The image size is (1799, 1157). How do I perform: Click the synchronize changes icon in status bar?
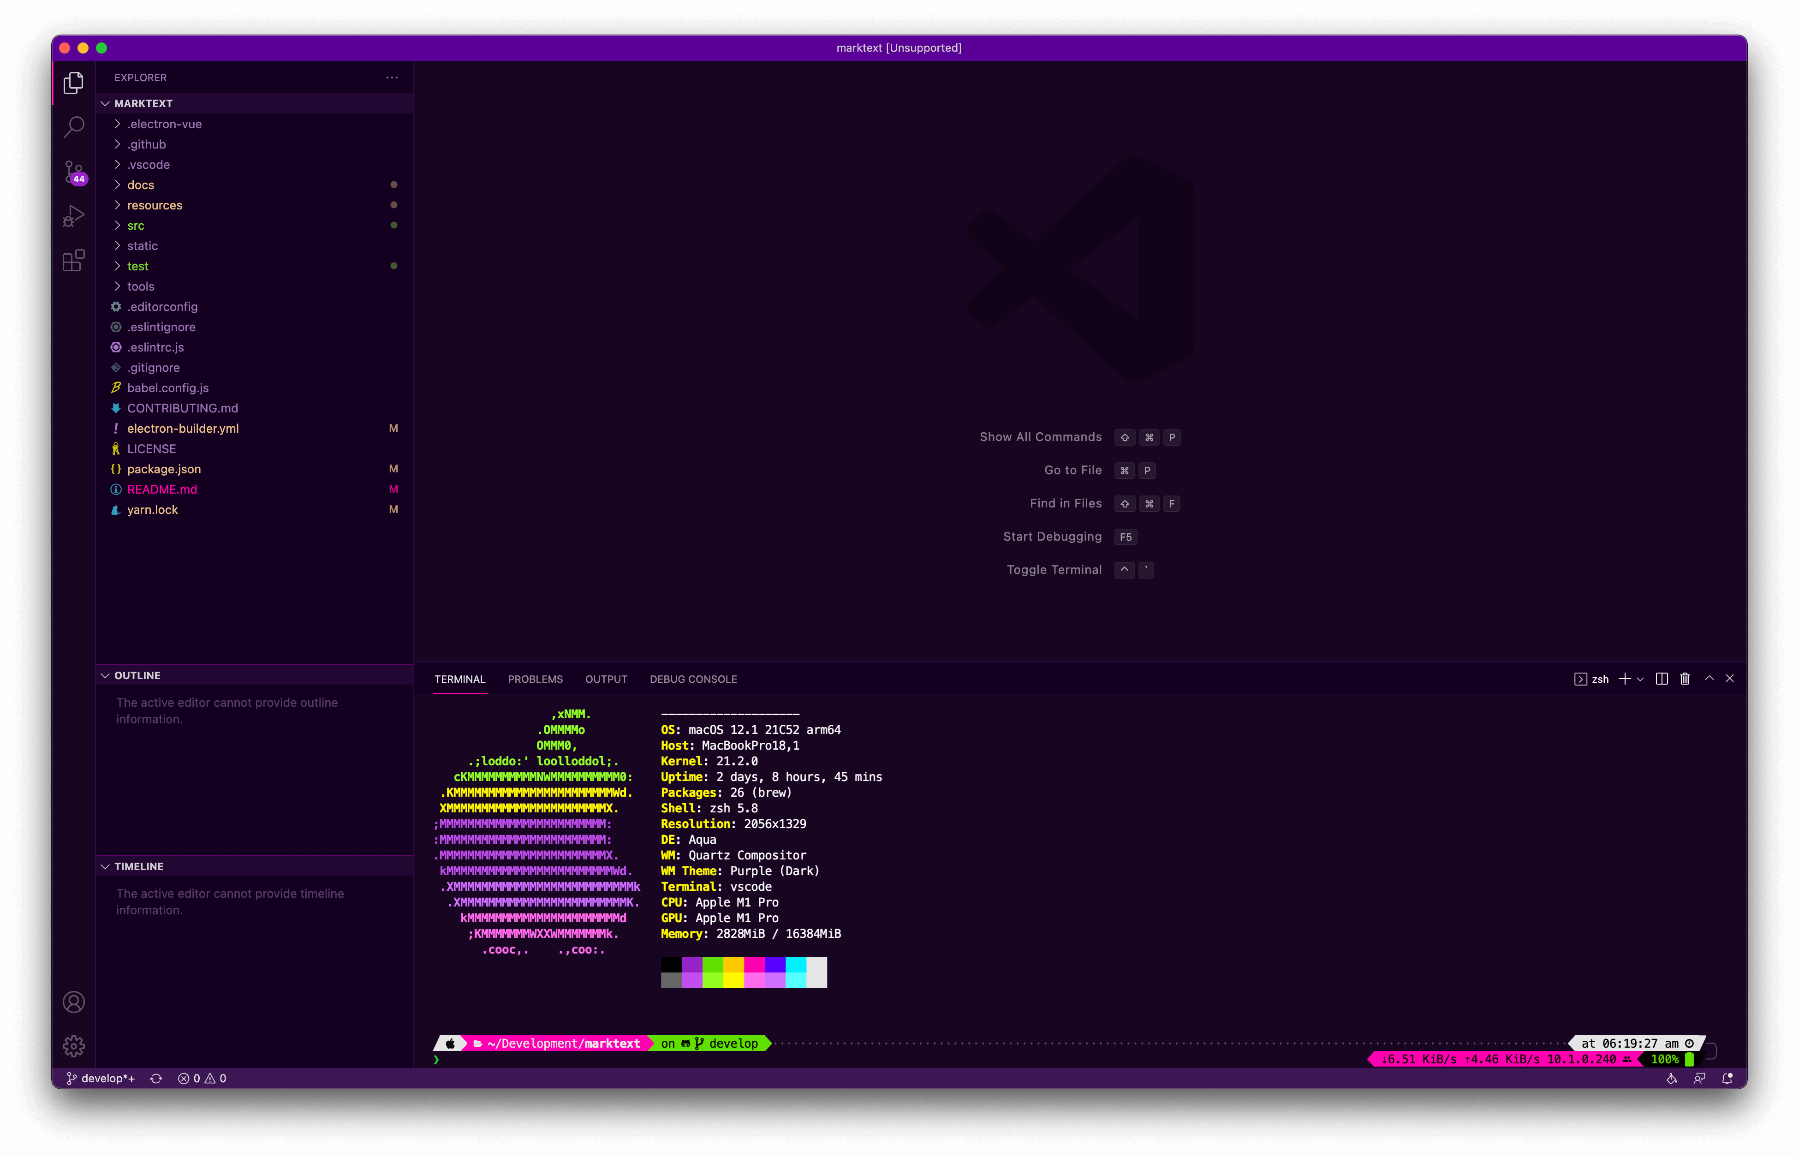pyautogui.click(x=156, y=1078)
